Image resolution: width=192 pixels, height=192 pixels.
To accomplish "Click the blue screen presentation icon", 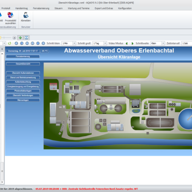I will tap(26, 38).
